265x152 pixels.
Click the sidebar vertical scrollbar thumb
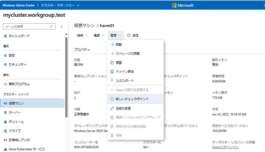[x=66, y=77]
